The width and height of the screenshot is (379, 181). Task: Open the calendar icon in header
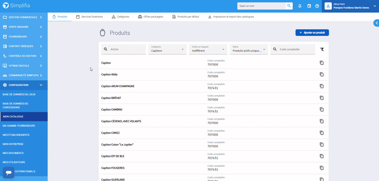(x=309, y=6)
